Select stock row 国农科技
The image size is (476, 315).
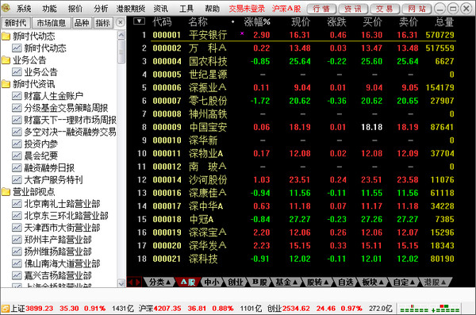[x=294, y=61]
